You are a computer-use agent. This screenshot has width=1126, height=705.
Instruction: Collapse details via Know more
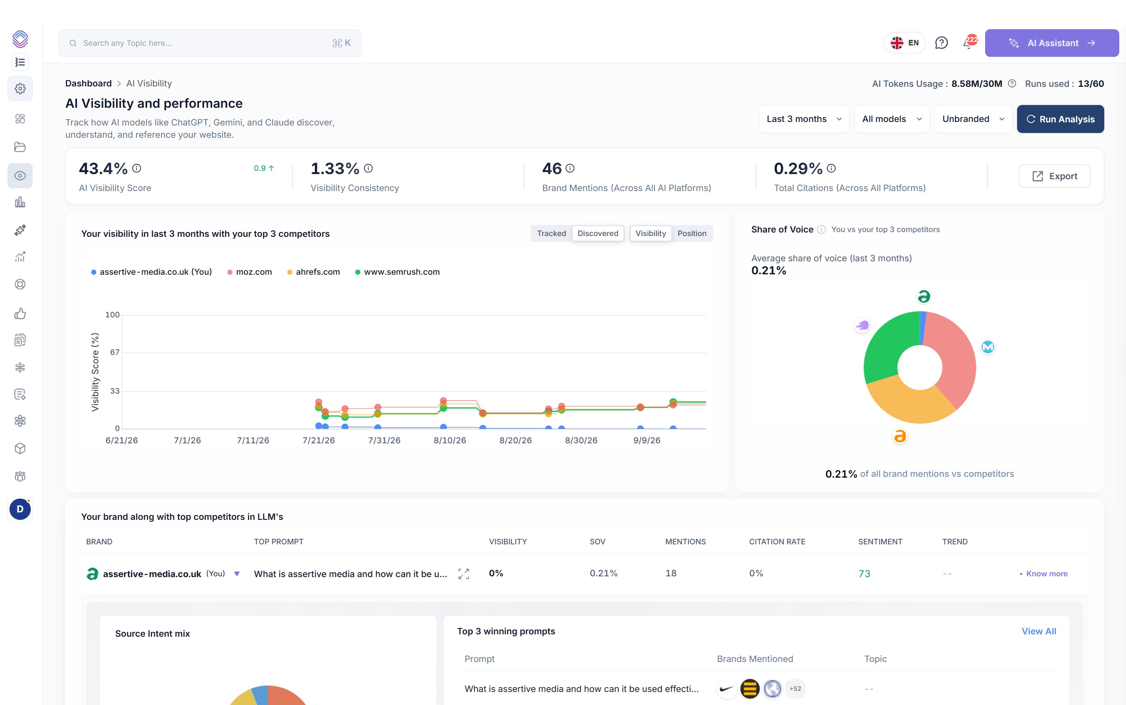(x=1043, y=574)
